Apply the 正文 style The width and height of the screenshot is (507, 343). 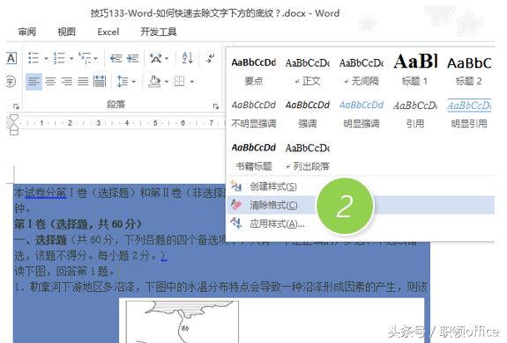pos(308,71)
